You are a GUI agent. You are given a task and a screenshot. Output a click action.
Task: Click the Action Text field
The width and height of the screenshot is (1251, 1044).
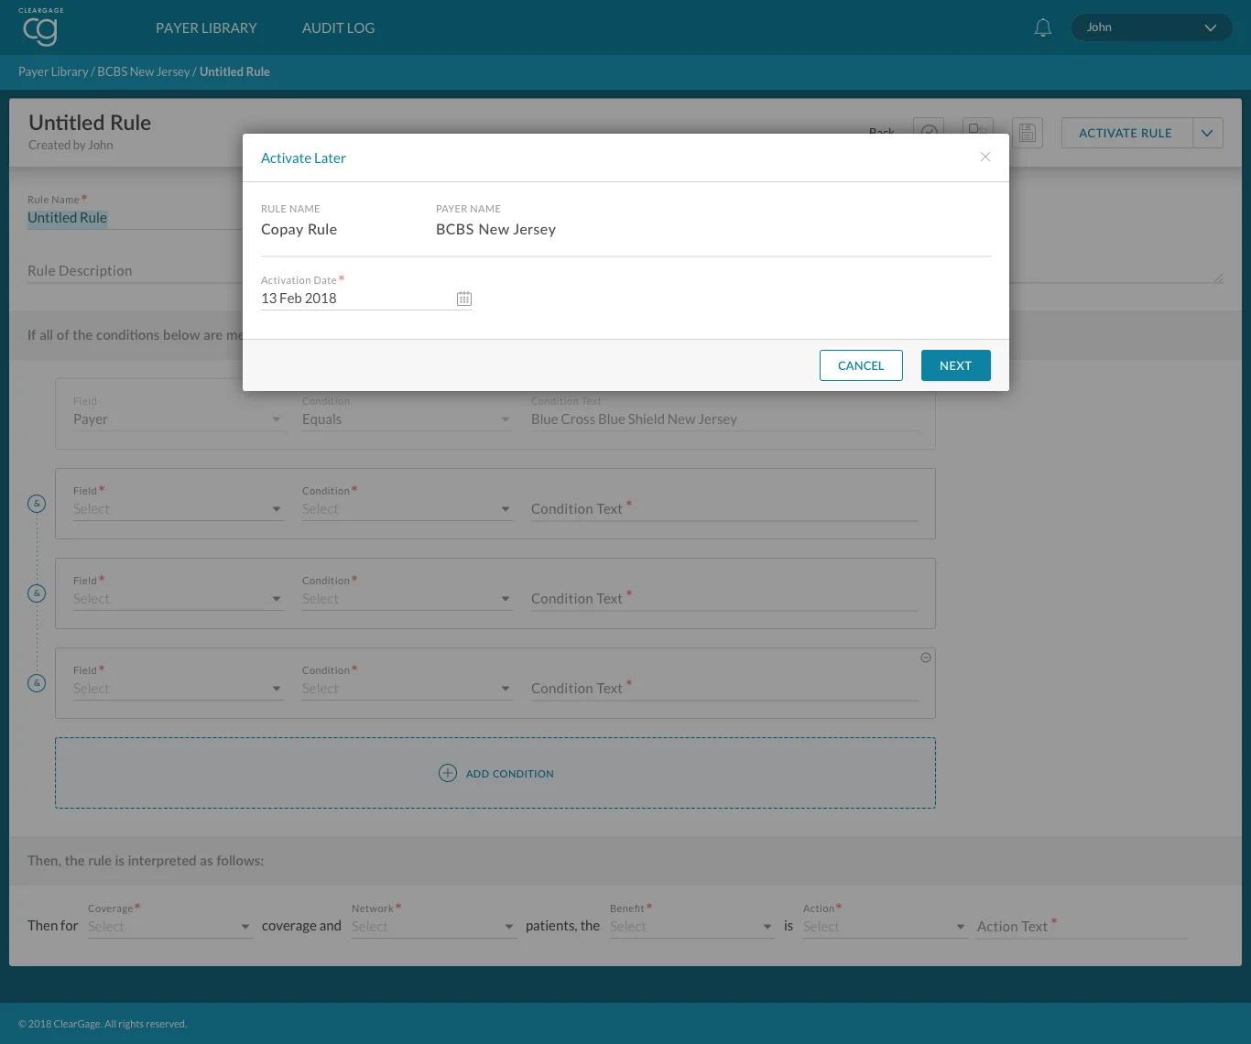1082,927
